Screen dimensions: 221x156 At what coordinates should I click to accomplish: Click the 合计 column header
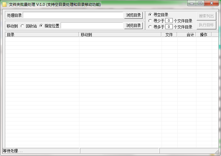click(x=186, y=35)
